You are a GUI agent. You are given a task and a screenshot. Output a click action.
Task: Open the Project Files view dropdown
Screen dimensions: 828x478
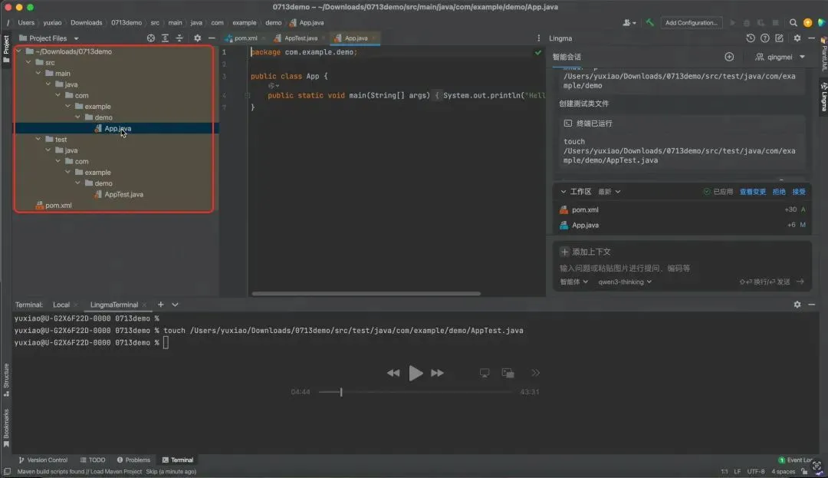(48, 38)
